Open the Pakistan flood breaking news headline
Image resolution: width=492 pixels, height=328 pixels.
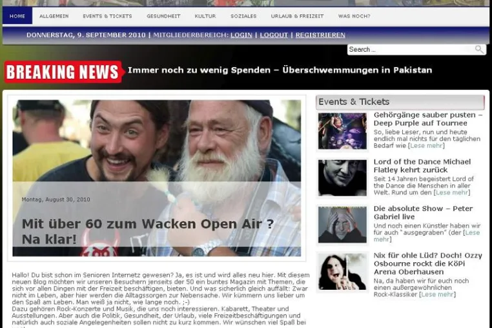(280, 70)
